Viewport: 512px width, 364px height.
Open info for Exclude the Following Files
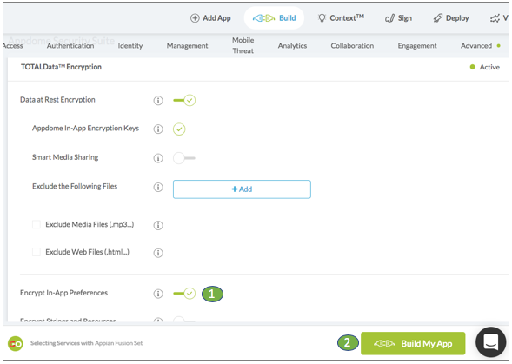158,188
